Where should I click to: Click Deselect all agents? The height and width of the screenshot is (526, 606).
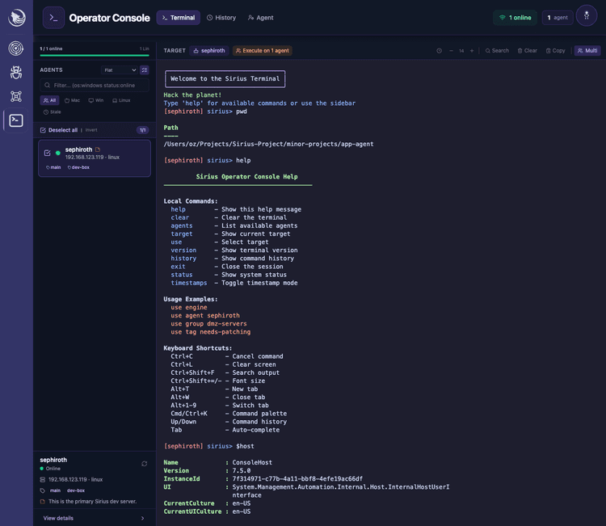coord(59,130)
